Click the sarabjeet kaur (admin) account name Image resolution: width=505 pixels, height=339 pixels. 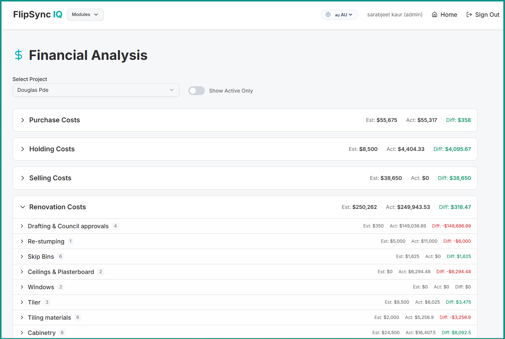coord(395,14)
